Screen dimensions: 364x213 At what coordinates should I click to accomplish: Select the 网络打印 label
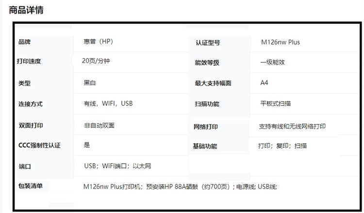pos(206,127)
